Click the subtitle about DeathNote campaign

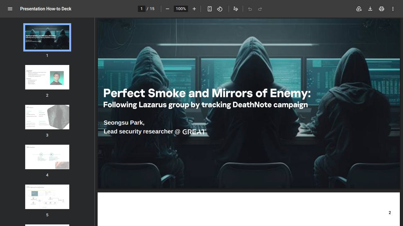(205, 105)
